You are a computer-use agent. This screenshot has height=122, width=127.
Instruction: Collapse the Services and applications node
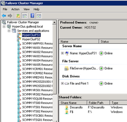(9, 31)
